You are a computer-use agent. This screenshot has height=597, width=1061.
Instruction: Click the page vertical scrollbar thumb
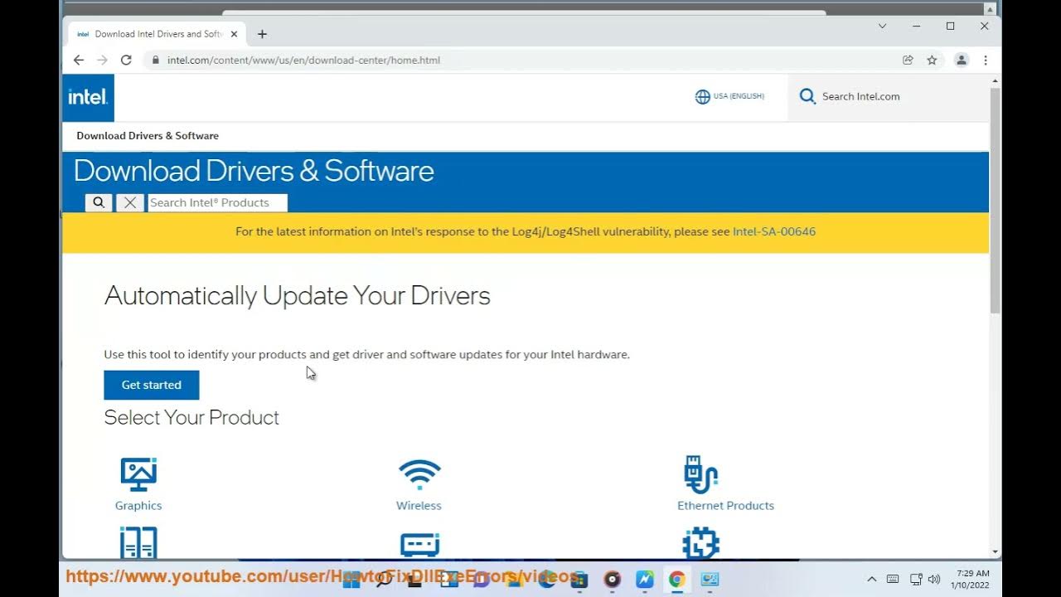tap(996, 199)
